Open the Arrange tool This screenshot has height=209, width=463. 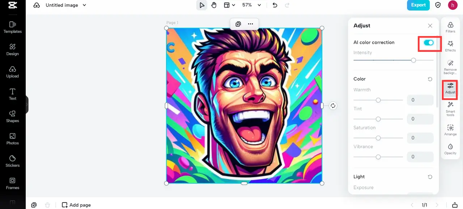[450, 130]
